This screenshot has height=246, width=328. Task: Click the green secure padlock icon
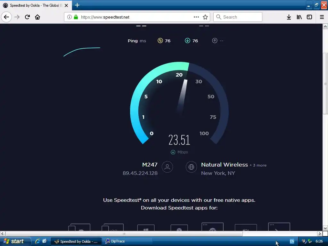[x=76, y=17]
